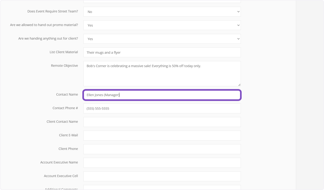Click the Additional Comments box at bottom
324x190 pixels.
162,187
